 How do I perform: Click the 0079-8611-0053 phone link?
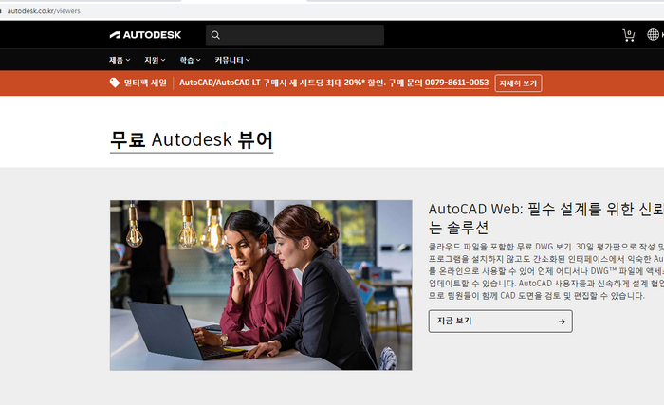[456, 83]
